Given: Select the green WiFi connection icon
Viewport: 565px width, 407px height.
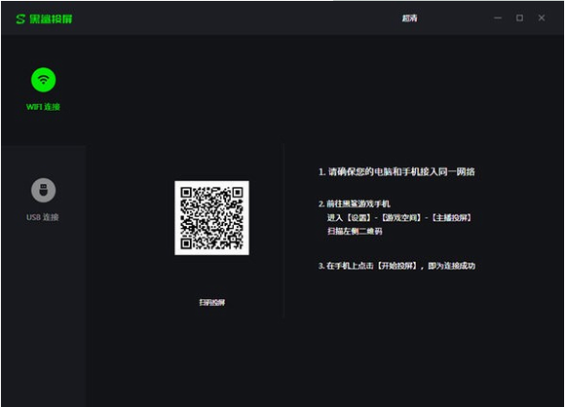Looking at the screenshot, I should pyautogui.click(x=43, y=80).
